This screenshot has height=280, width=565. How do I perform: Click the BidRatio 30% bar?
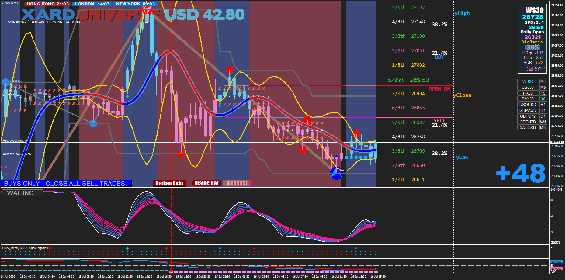[x=532, y=47]
